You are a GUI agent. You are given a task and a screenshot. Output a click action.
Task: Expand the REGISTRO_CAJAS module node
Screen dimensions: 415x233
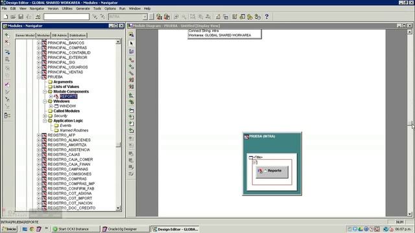pos(39,155)
